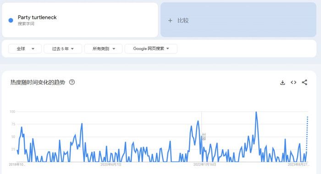Screen dimensions: 321x174
Task: Click the note marker on the chart
Action: (x=204, y=136)
